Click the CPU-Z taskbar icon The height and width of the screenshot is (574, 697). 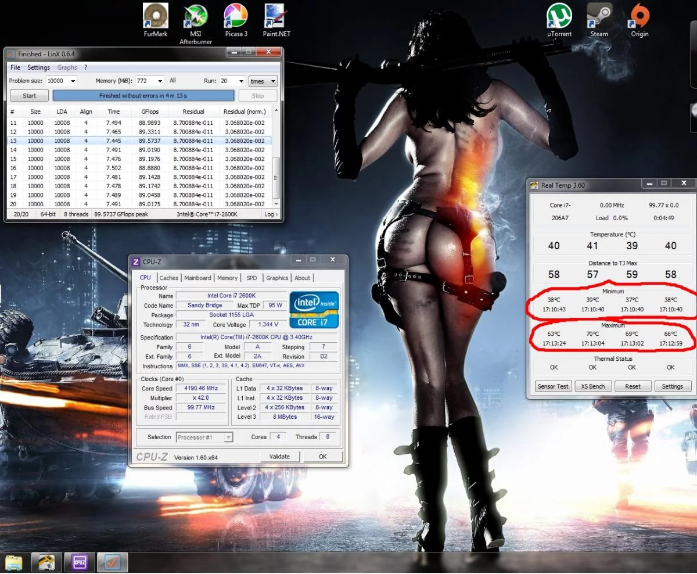[79, 562]
